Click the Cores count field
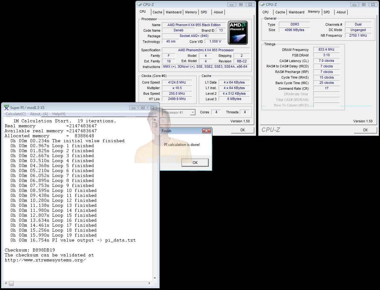Image resolution: width=380 pixels, height=290 pixels. tap(216, 112)
